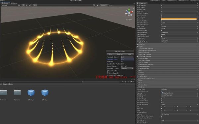The image size is (199, 124).
Task: Click the Start Color swatch
Action: (179, 19)
